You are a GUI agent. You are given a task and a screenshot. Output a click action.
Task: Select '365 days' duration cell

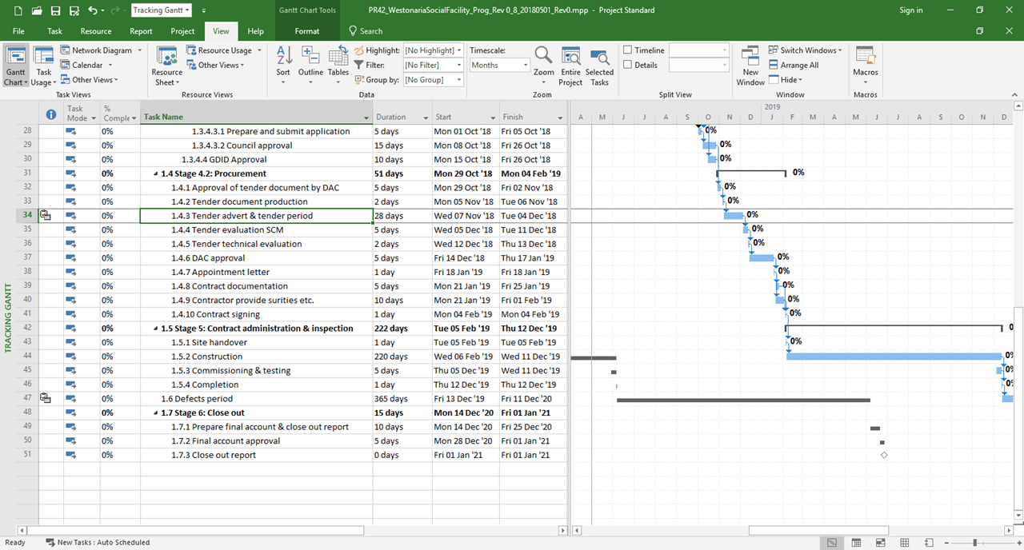[x=402, y=399]
